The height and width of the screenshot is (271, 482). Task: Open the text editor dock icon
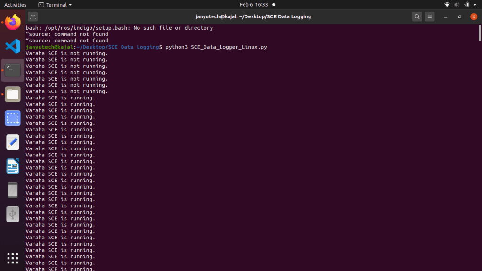[x=13, y=142]
